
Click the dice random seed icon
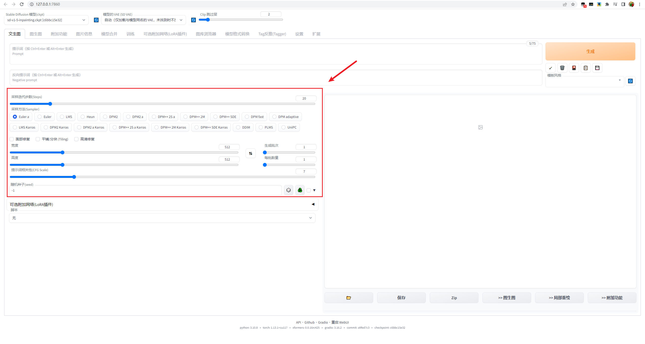point(288,190)
